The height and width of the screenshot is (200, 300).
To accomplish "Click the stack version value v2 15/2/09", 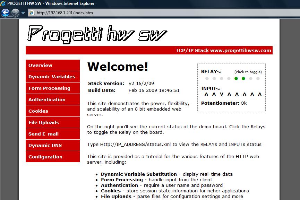I will tap(141, 84).
